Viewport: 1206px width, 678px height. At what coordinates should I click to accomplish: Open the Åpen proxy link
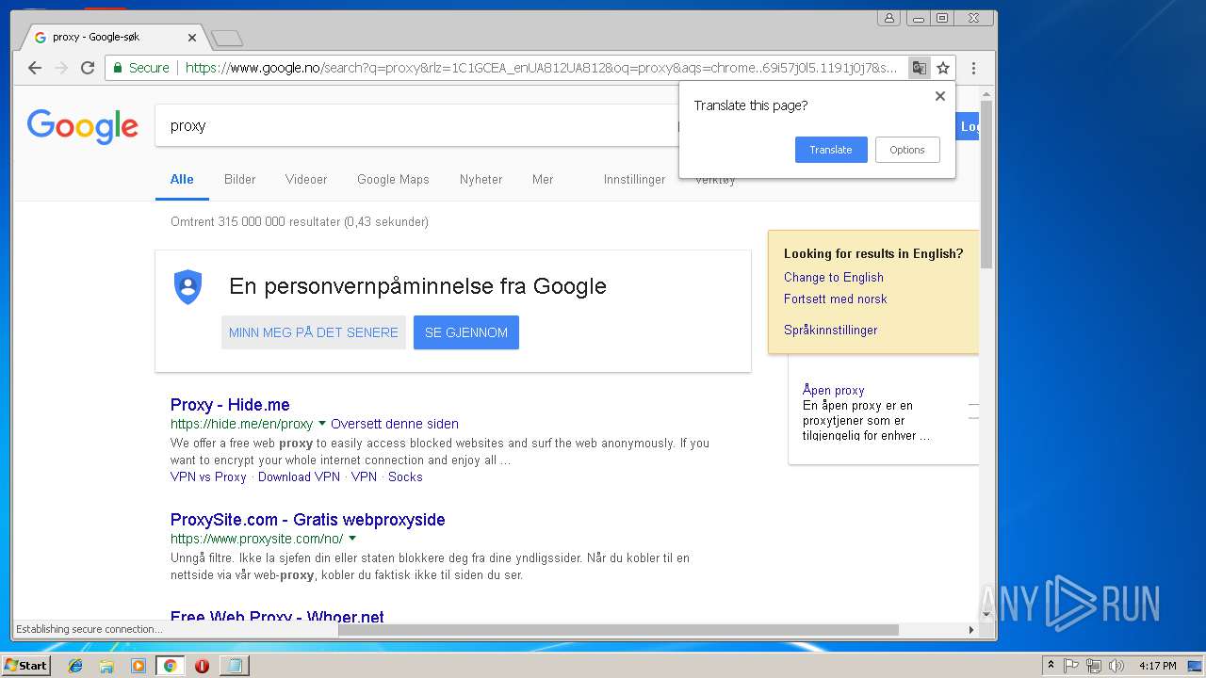click(833, 390)
